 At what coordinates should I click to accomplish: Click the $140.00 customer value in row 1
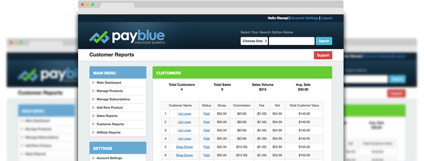point(304,114)
